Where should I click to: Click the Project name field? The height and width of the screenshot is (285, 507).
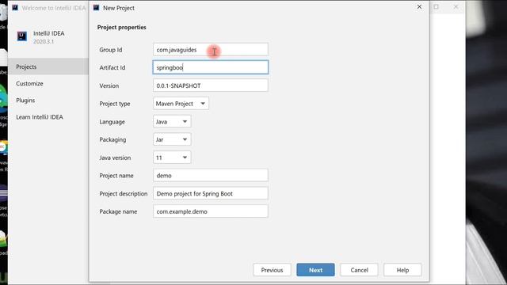211,176
